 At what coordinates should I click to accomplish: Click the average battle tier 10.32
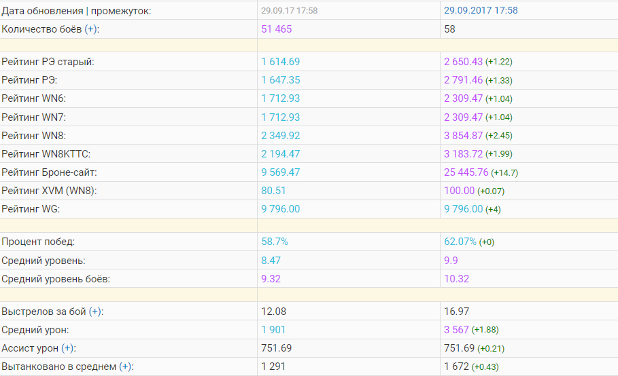456,278
